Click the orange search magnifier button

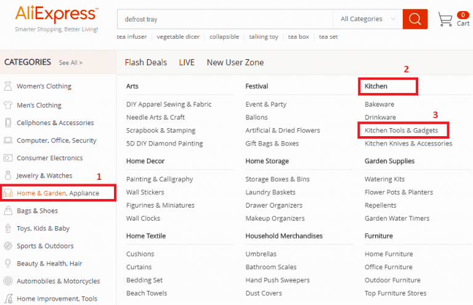pos(414,19)
